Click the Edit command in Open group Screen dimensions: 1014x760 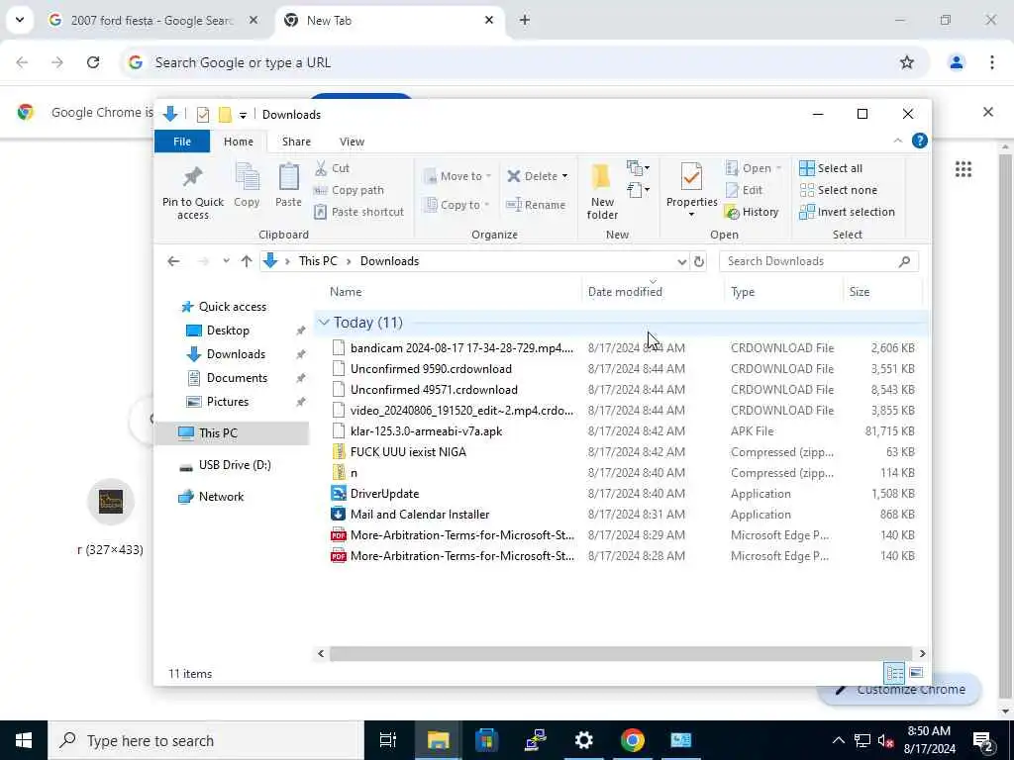click(x=745, y=190)
